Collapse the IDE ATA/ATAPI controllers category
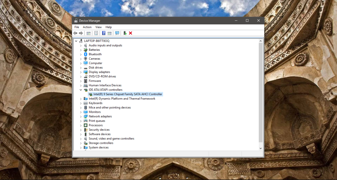The image size is (337, 180). pos(81,90)
